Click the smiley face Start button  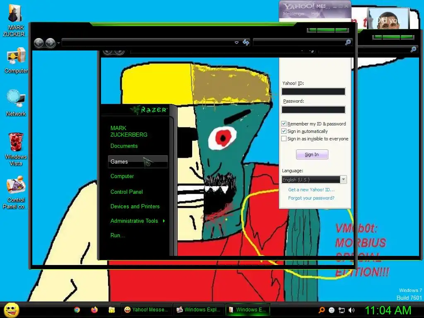[x=11, y=310]
